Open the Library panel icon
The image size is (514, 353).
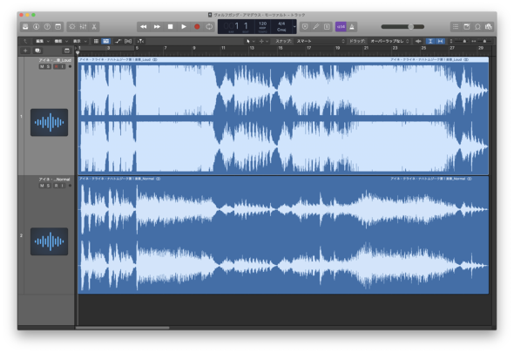click(x=25, y=26)
